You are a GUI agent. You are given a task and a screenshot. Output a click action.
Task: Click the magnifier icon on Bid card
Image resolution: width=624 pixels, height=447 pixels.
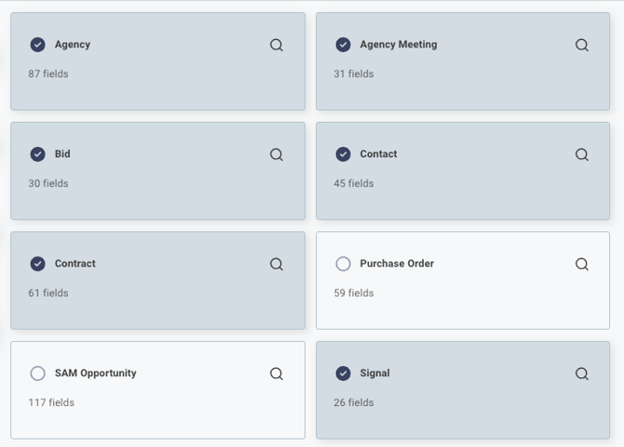(277, 155)
